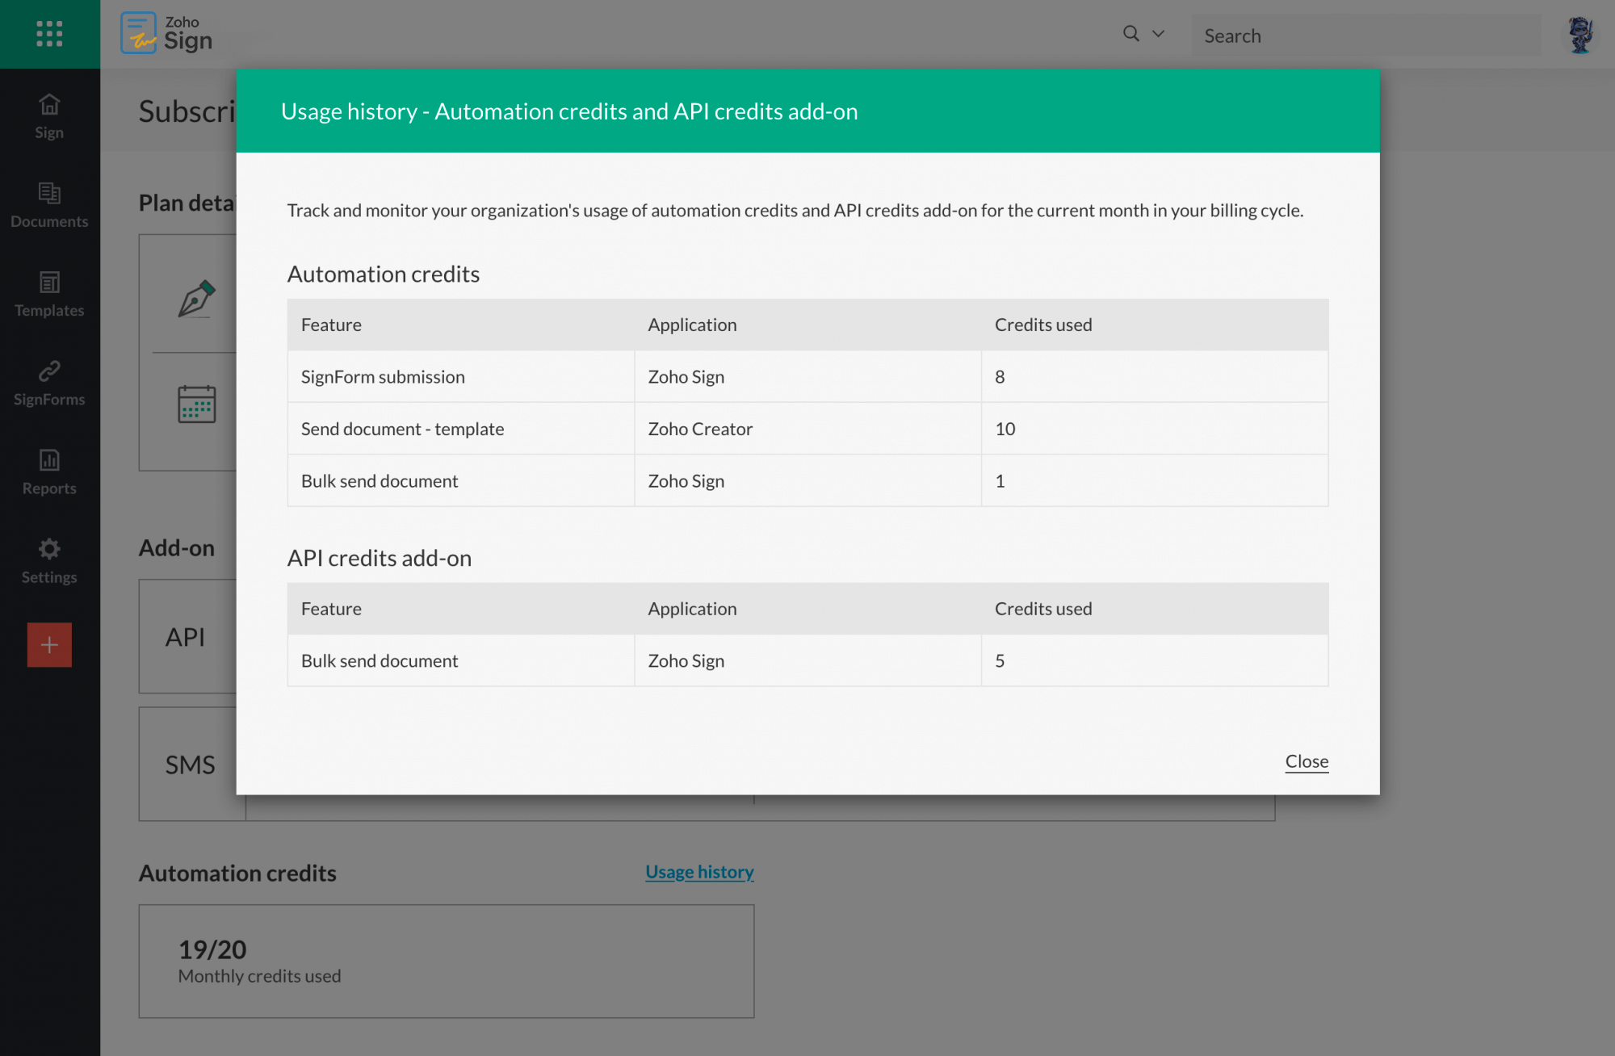This screenshot has width=1615, height=1056.
Task: Open the user profile avatar
Action: click(1580, 35)
